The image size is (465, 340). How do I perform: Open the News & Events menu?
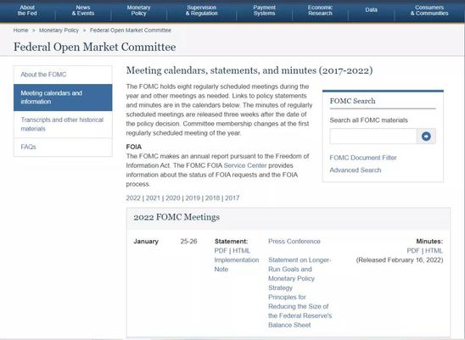pyautogui.click(x=83, y=10)
